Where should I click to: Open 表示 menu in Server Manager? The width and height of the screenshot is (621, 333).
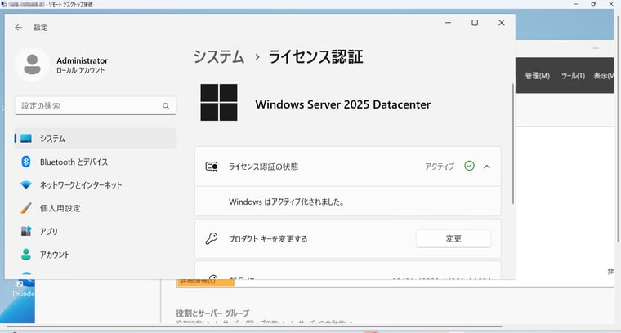click(604, 76)
